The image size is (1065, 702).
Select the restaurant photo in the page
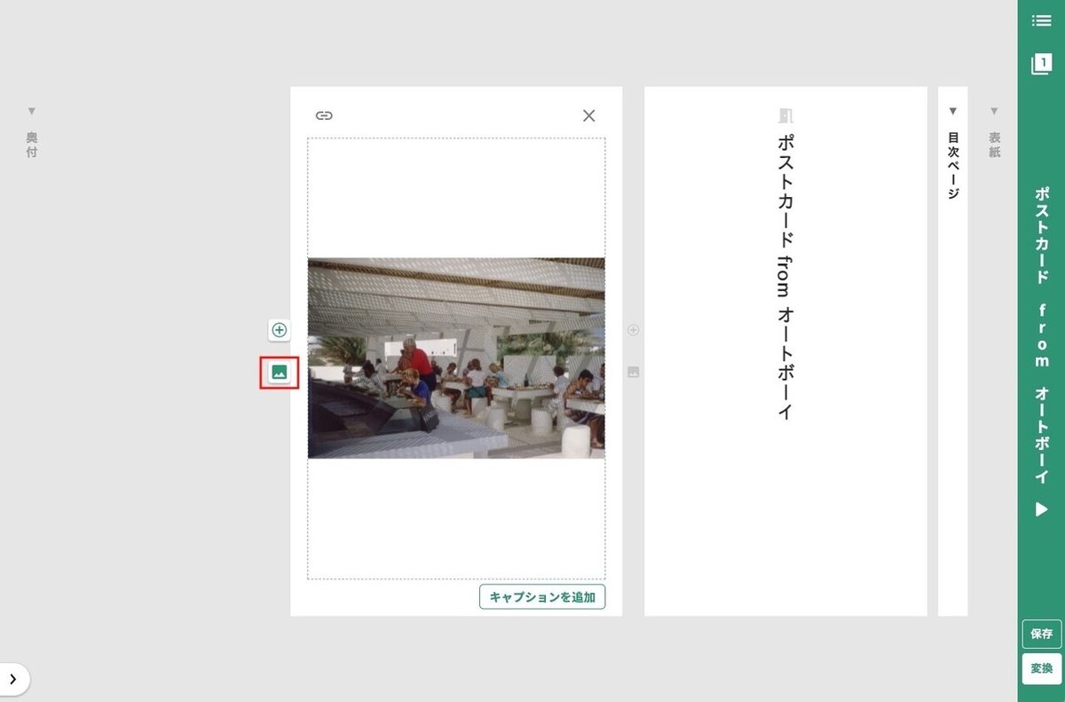[x=456, y=359]
